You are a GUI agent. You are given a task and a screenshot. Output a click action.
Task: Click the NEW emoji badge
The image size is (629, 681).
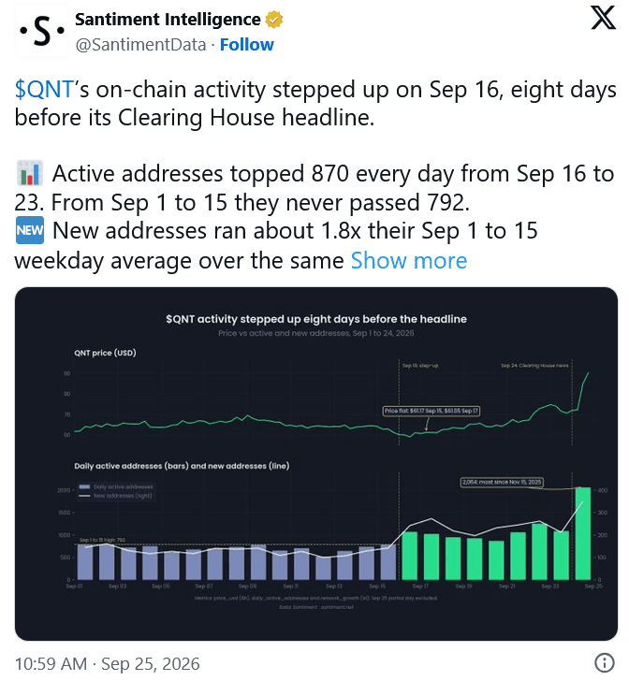30,230
